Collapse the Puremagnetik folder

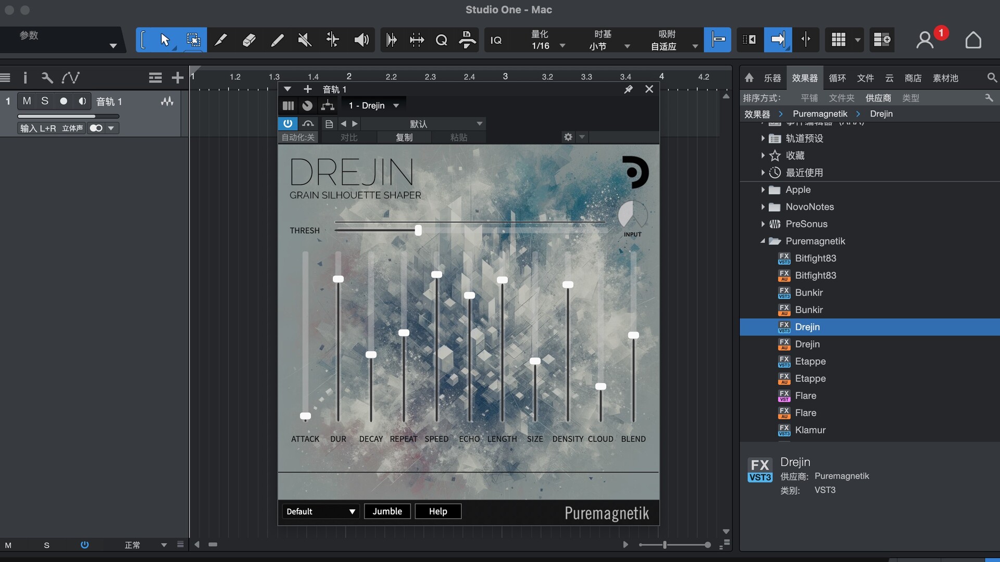[x=762, y=241]
